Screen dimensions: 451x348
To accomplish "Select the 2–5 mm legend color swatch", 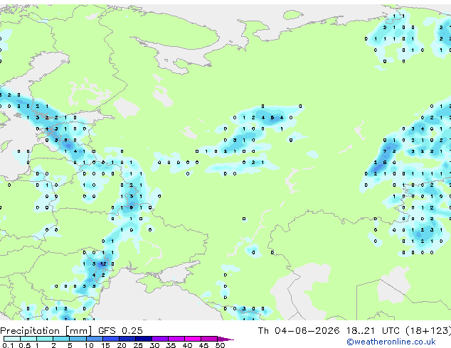I will 61,339.
